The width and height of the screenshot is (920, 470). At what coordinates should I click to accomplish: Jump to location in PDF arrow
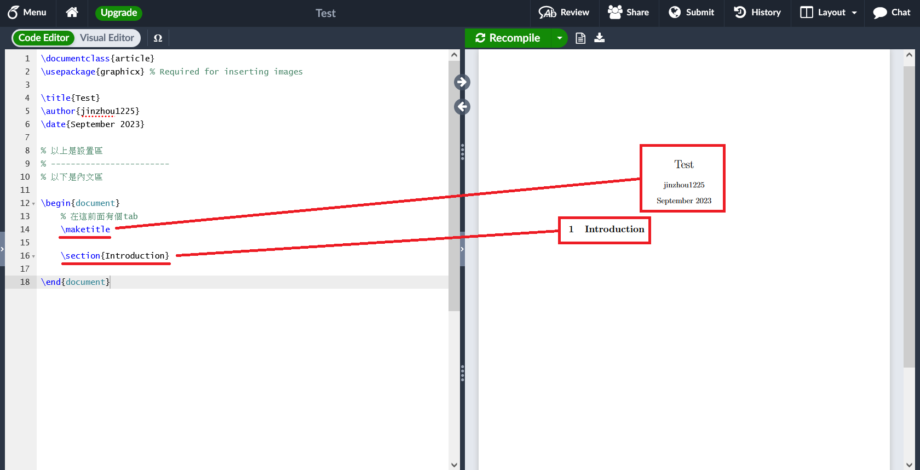click(462, 82)
